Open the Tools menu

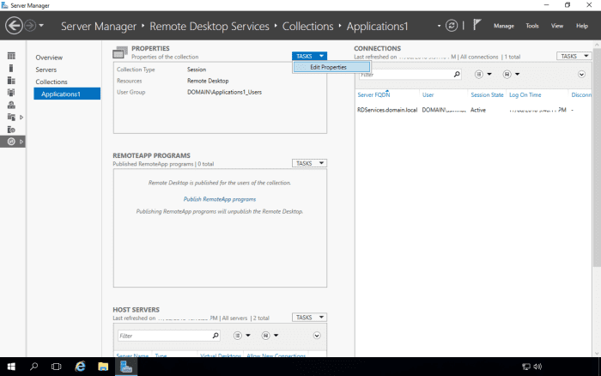tap(532, 26)
